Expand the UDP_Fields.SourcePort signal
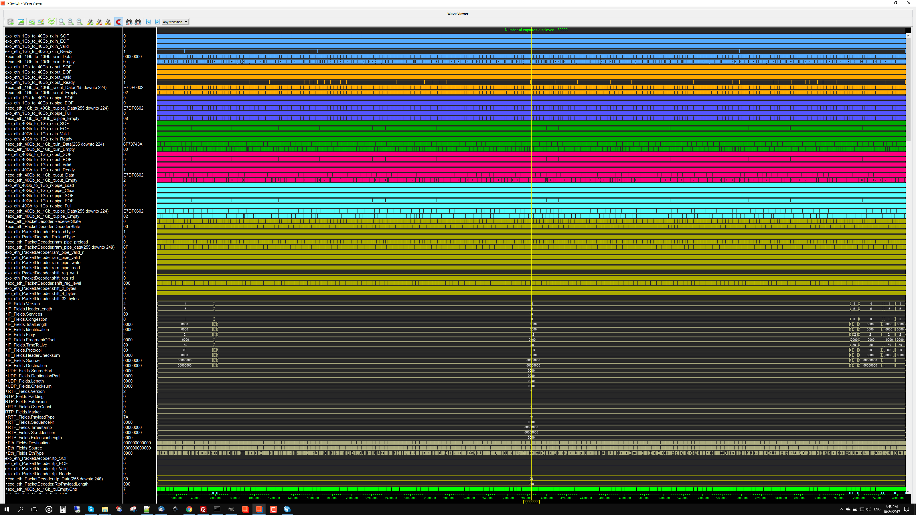Viewport: 916px width, 515px height. pos(6,371)
